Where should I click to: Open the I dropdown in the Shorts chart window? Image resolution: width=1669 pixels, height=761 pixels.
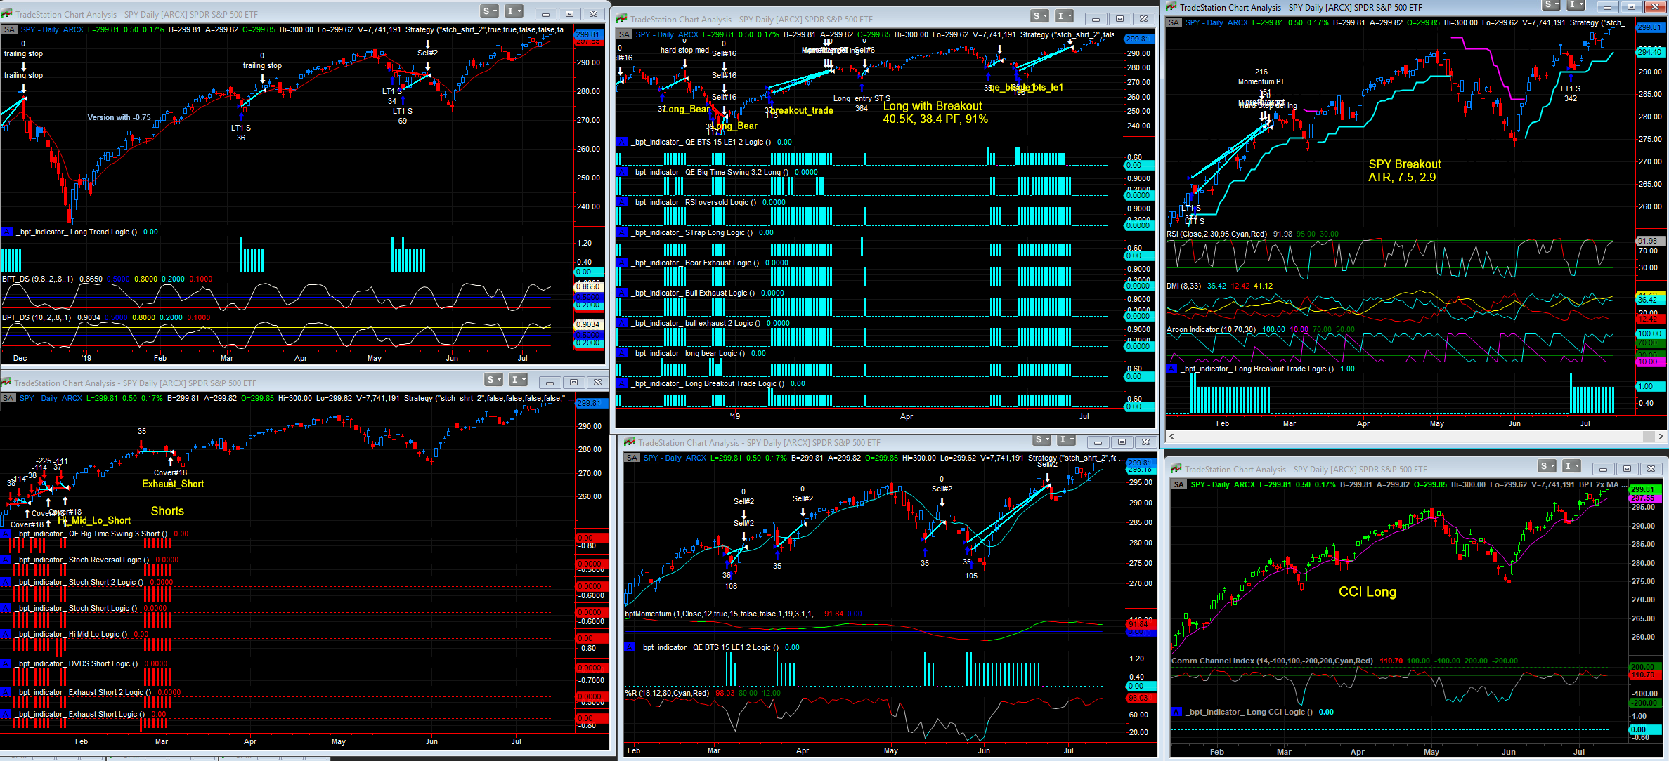pos(518,380)
